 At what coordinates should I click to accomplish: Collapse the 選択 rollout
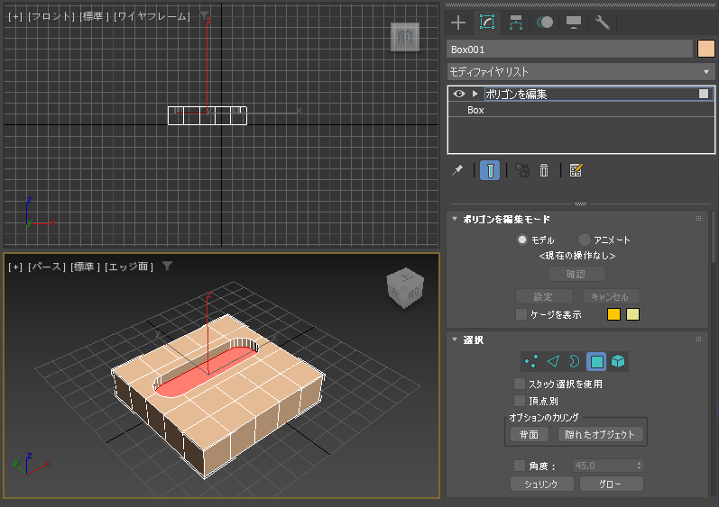pyautogui.click(x=455, y=340)
